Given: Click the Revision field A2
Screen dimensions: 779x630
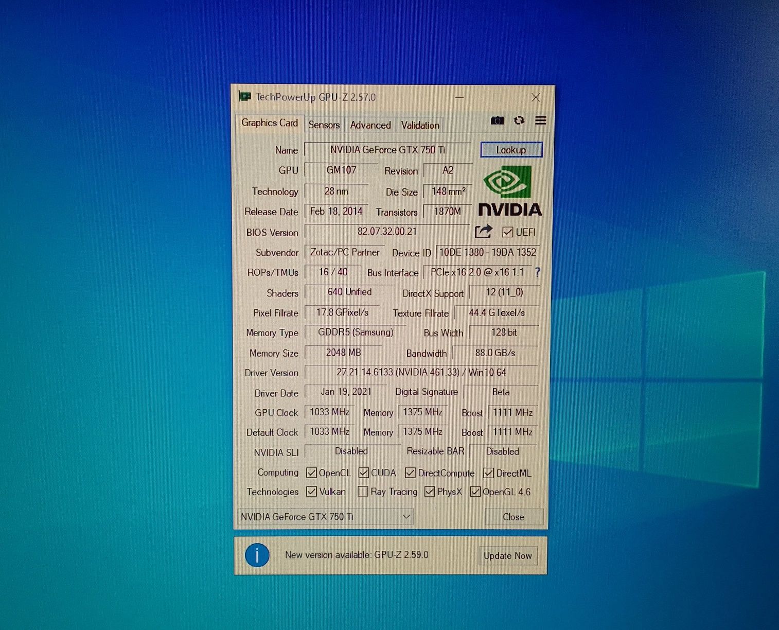Looking at the screenshot, I should coord(448,170).
